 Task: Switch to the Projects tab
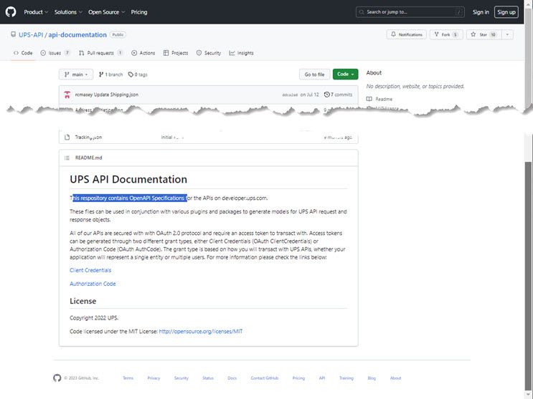coord(176,53)
